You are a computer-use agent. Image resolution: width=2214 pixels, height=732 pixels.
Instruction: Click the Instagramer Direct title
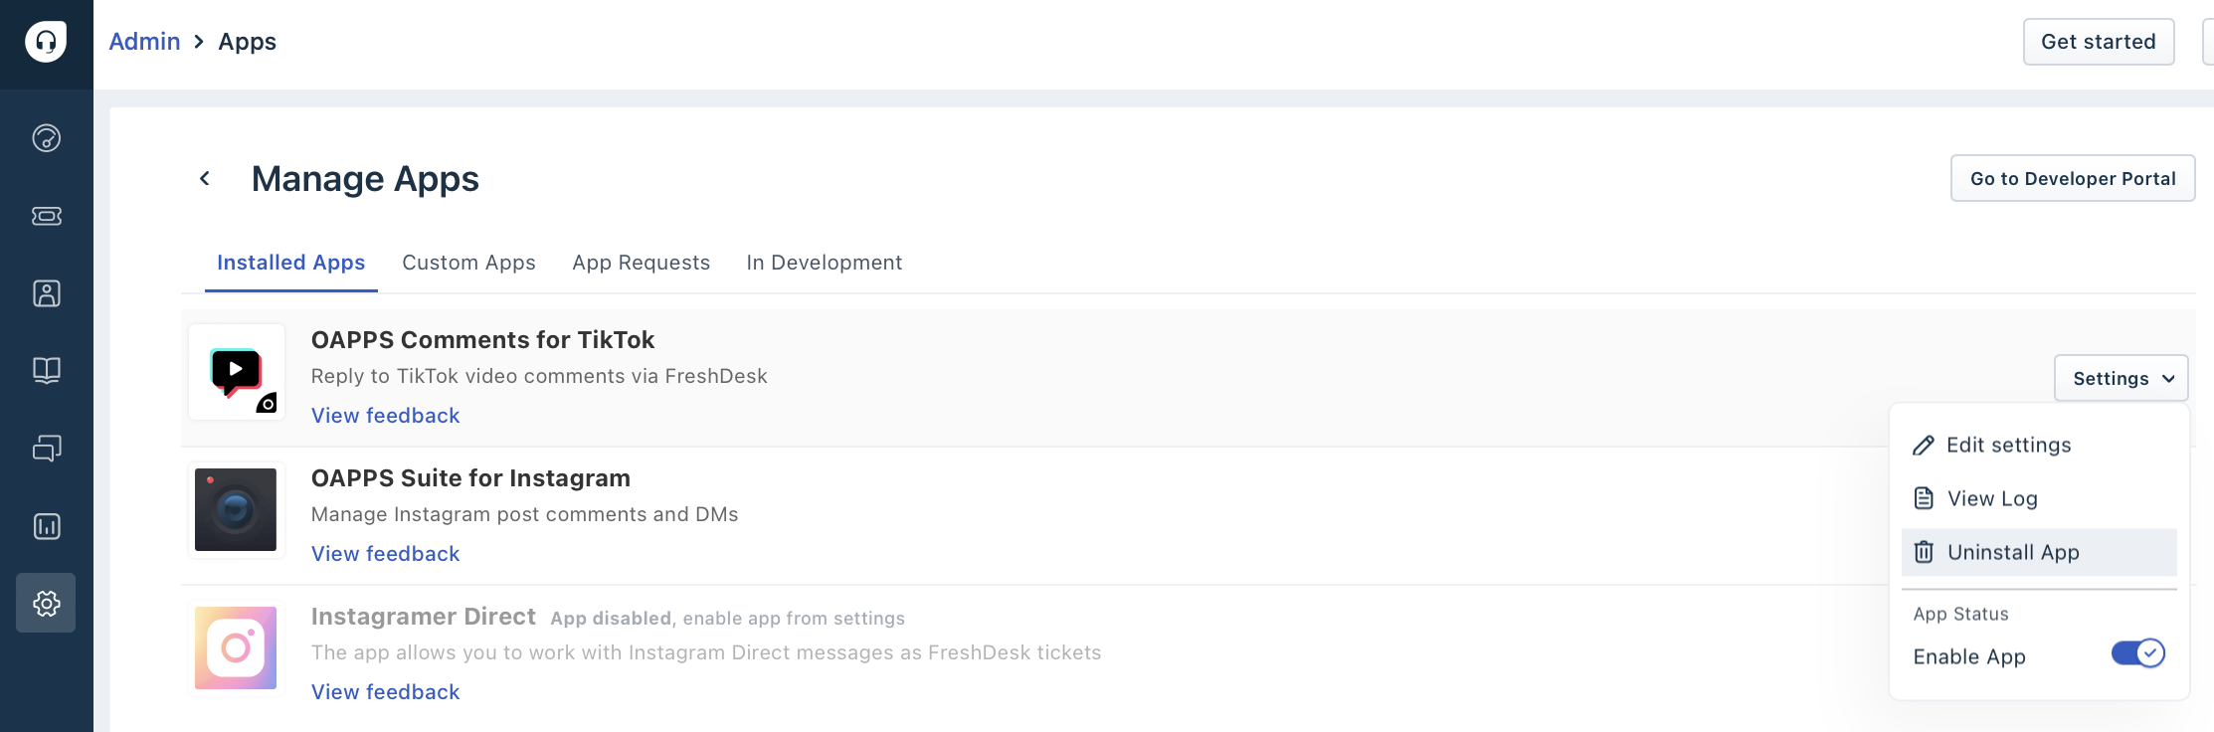pyautogui.click(x=424, y=617)
